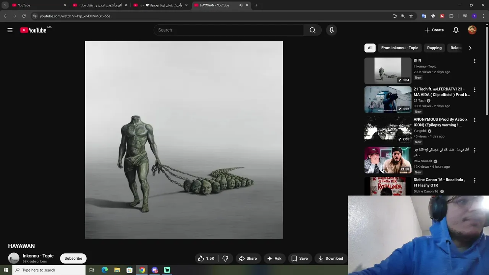Bookmark this page with the star

[x=411, y=16]
